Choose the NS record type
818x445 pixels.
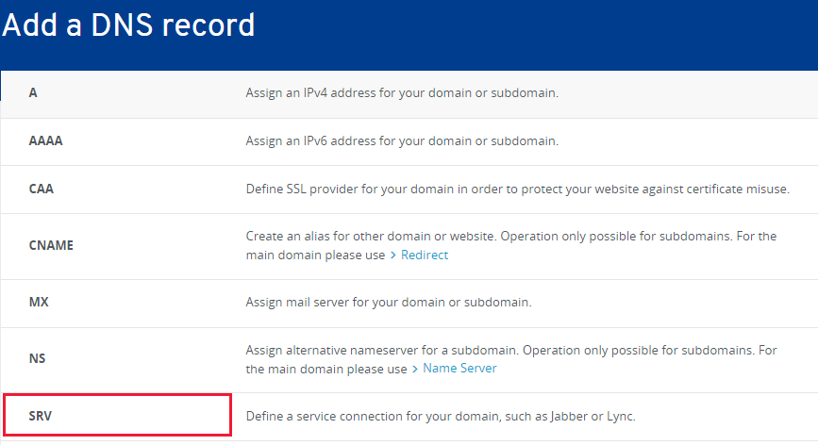(x=409, y=360)
